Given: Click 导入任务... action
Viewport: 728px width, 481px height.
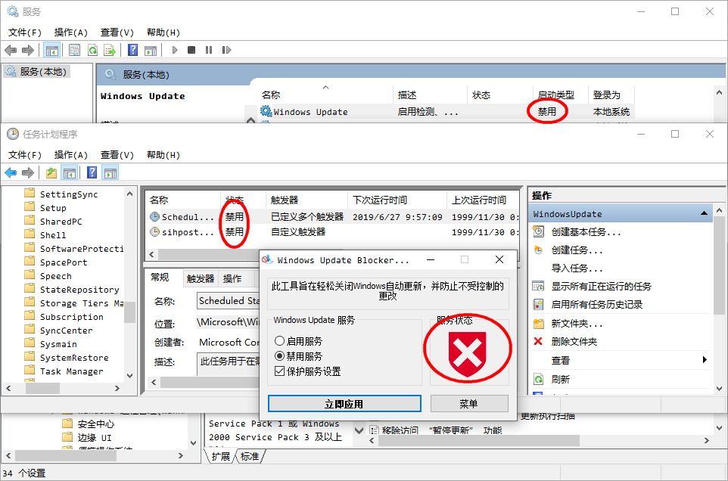Looking at the screenshot, I should coord(577,268).
